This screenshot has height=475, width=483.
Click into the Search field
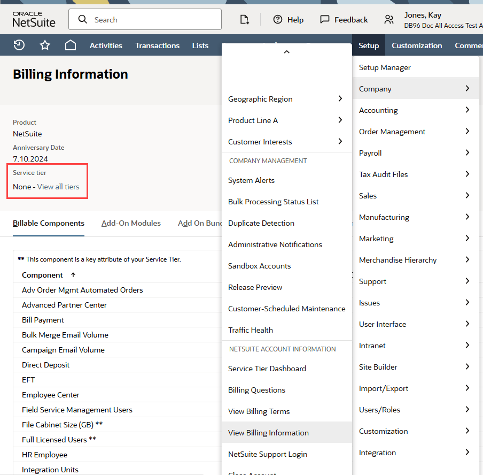145,19
